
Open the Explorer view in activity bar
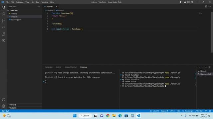click(x=3, y=7)
